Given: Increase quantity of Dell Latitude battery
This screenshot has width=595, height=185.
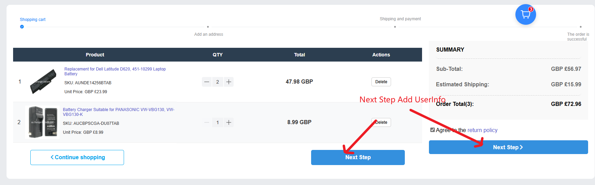Looking at the screenshot, I should pyautogui.click(x=228, y=82).
